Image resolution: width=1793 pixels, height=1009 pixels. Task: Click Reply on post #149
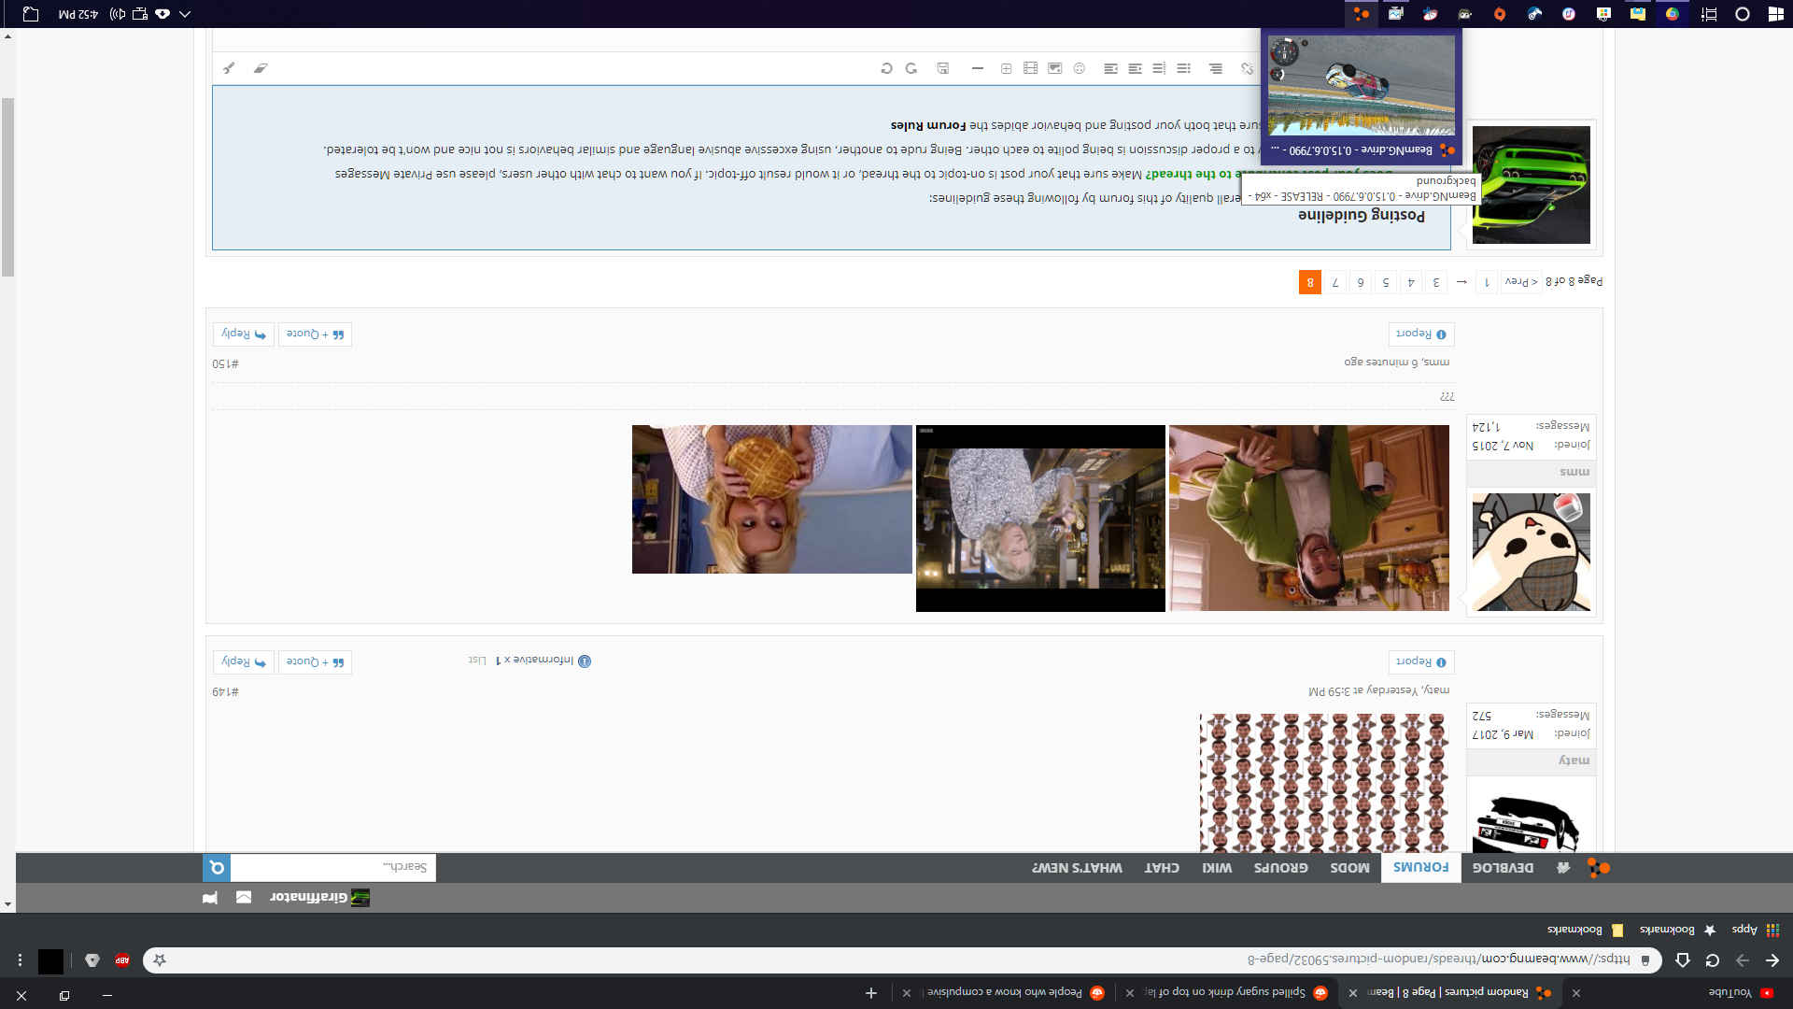(x=243, y=661)
